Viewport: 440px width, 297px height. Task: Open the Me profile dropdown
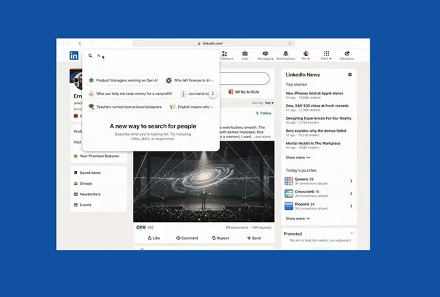pos(306,55)
